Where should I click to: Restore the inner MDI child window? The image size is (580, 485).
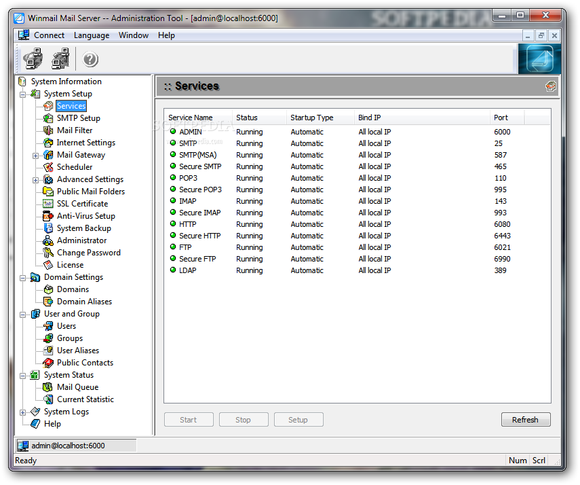541,35
